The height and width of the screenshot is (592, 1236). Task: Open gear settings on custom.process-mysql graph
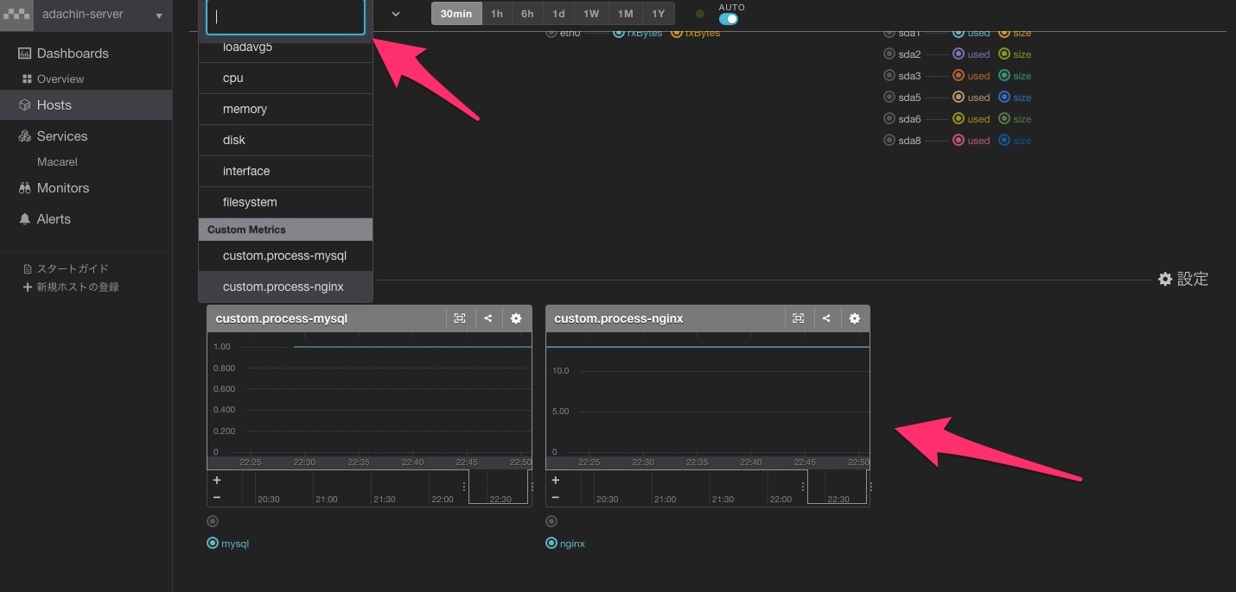516,318
